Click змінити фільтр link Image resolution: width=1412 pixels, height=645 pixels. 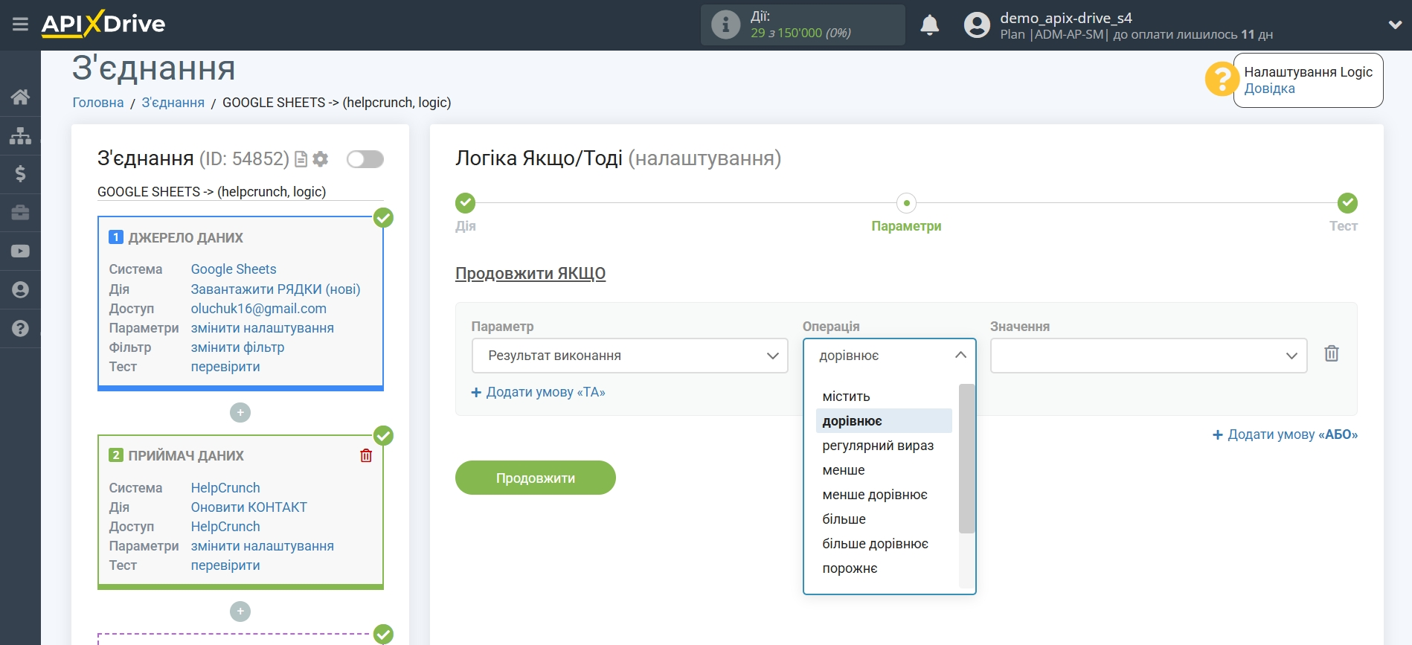pos(237,347)
